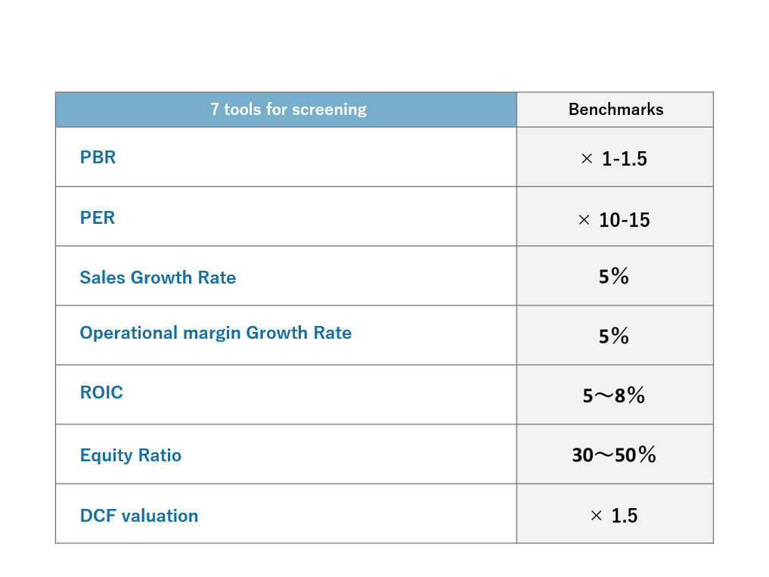This screenshot has height=577, width=769.
Task: Select the DCF valuation label
Action: click(x=139, y=516)
